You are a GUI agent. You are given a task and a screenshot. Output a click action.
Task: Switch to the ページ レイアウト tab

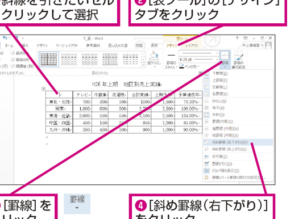pyautogui.click(x=67, y=45)
